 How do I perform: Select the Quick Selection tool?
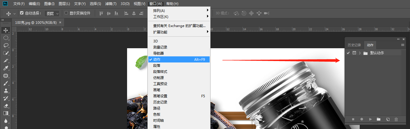(x=6, y=53)
